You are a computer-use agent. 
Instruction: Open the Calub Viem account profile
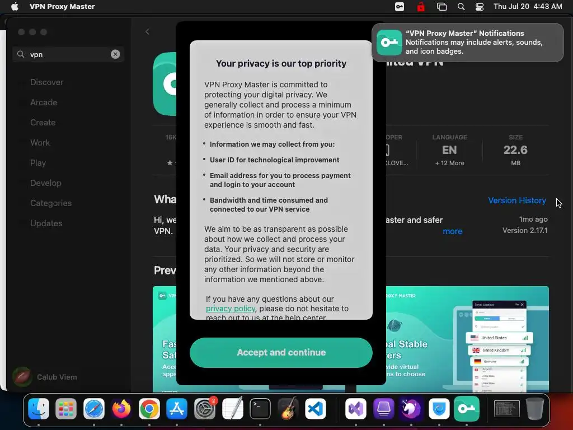[x=45, y=377]
